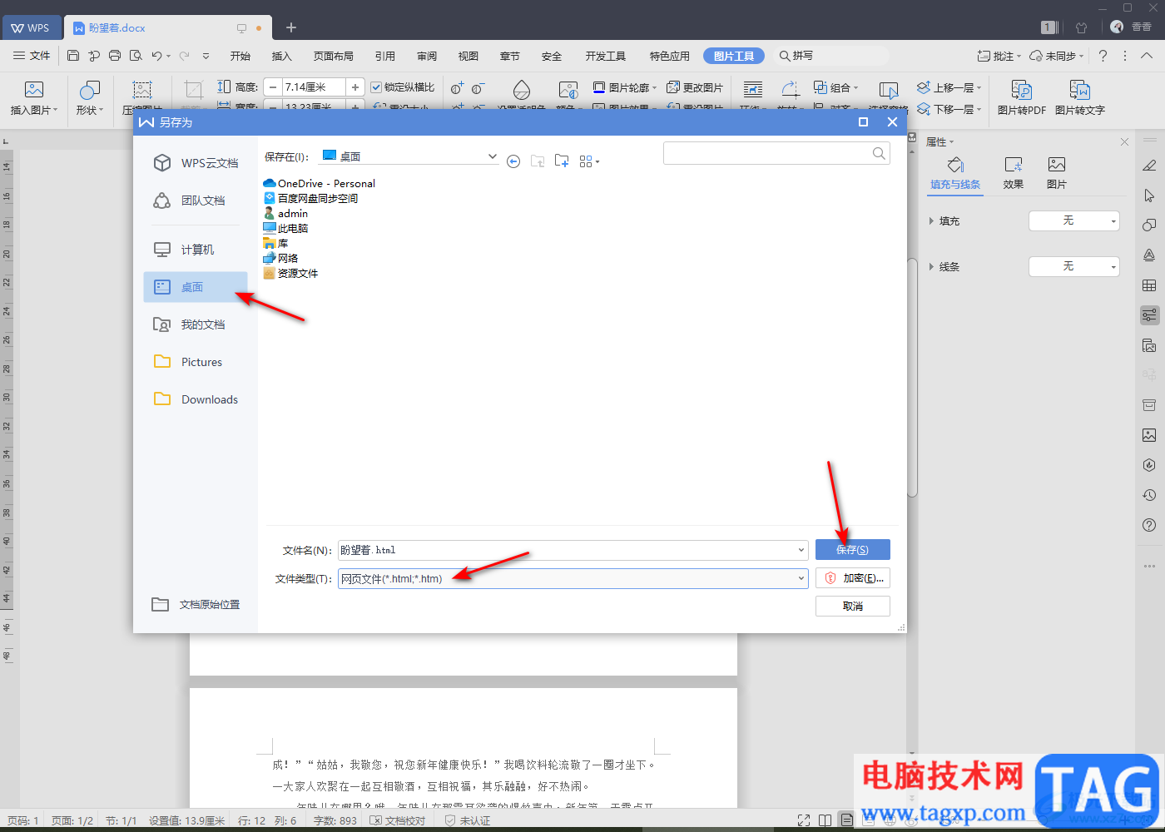
Task: Open the Line (线条) 无 dropdown
Action: click(1074, 266)
